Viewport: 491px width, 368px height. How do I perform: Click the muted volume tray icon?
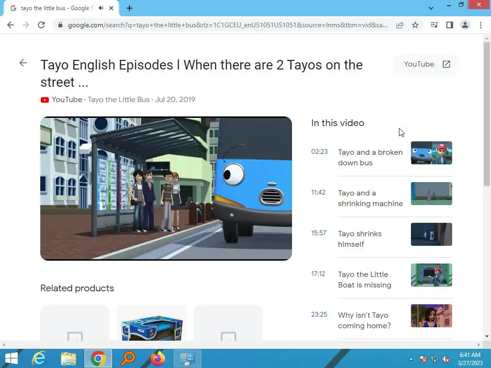point(446,359)
